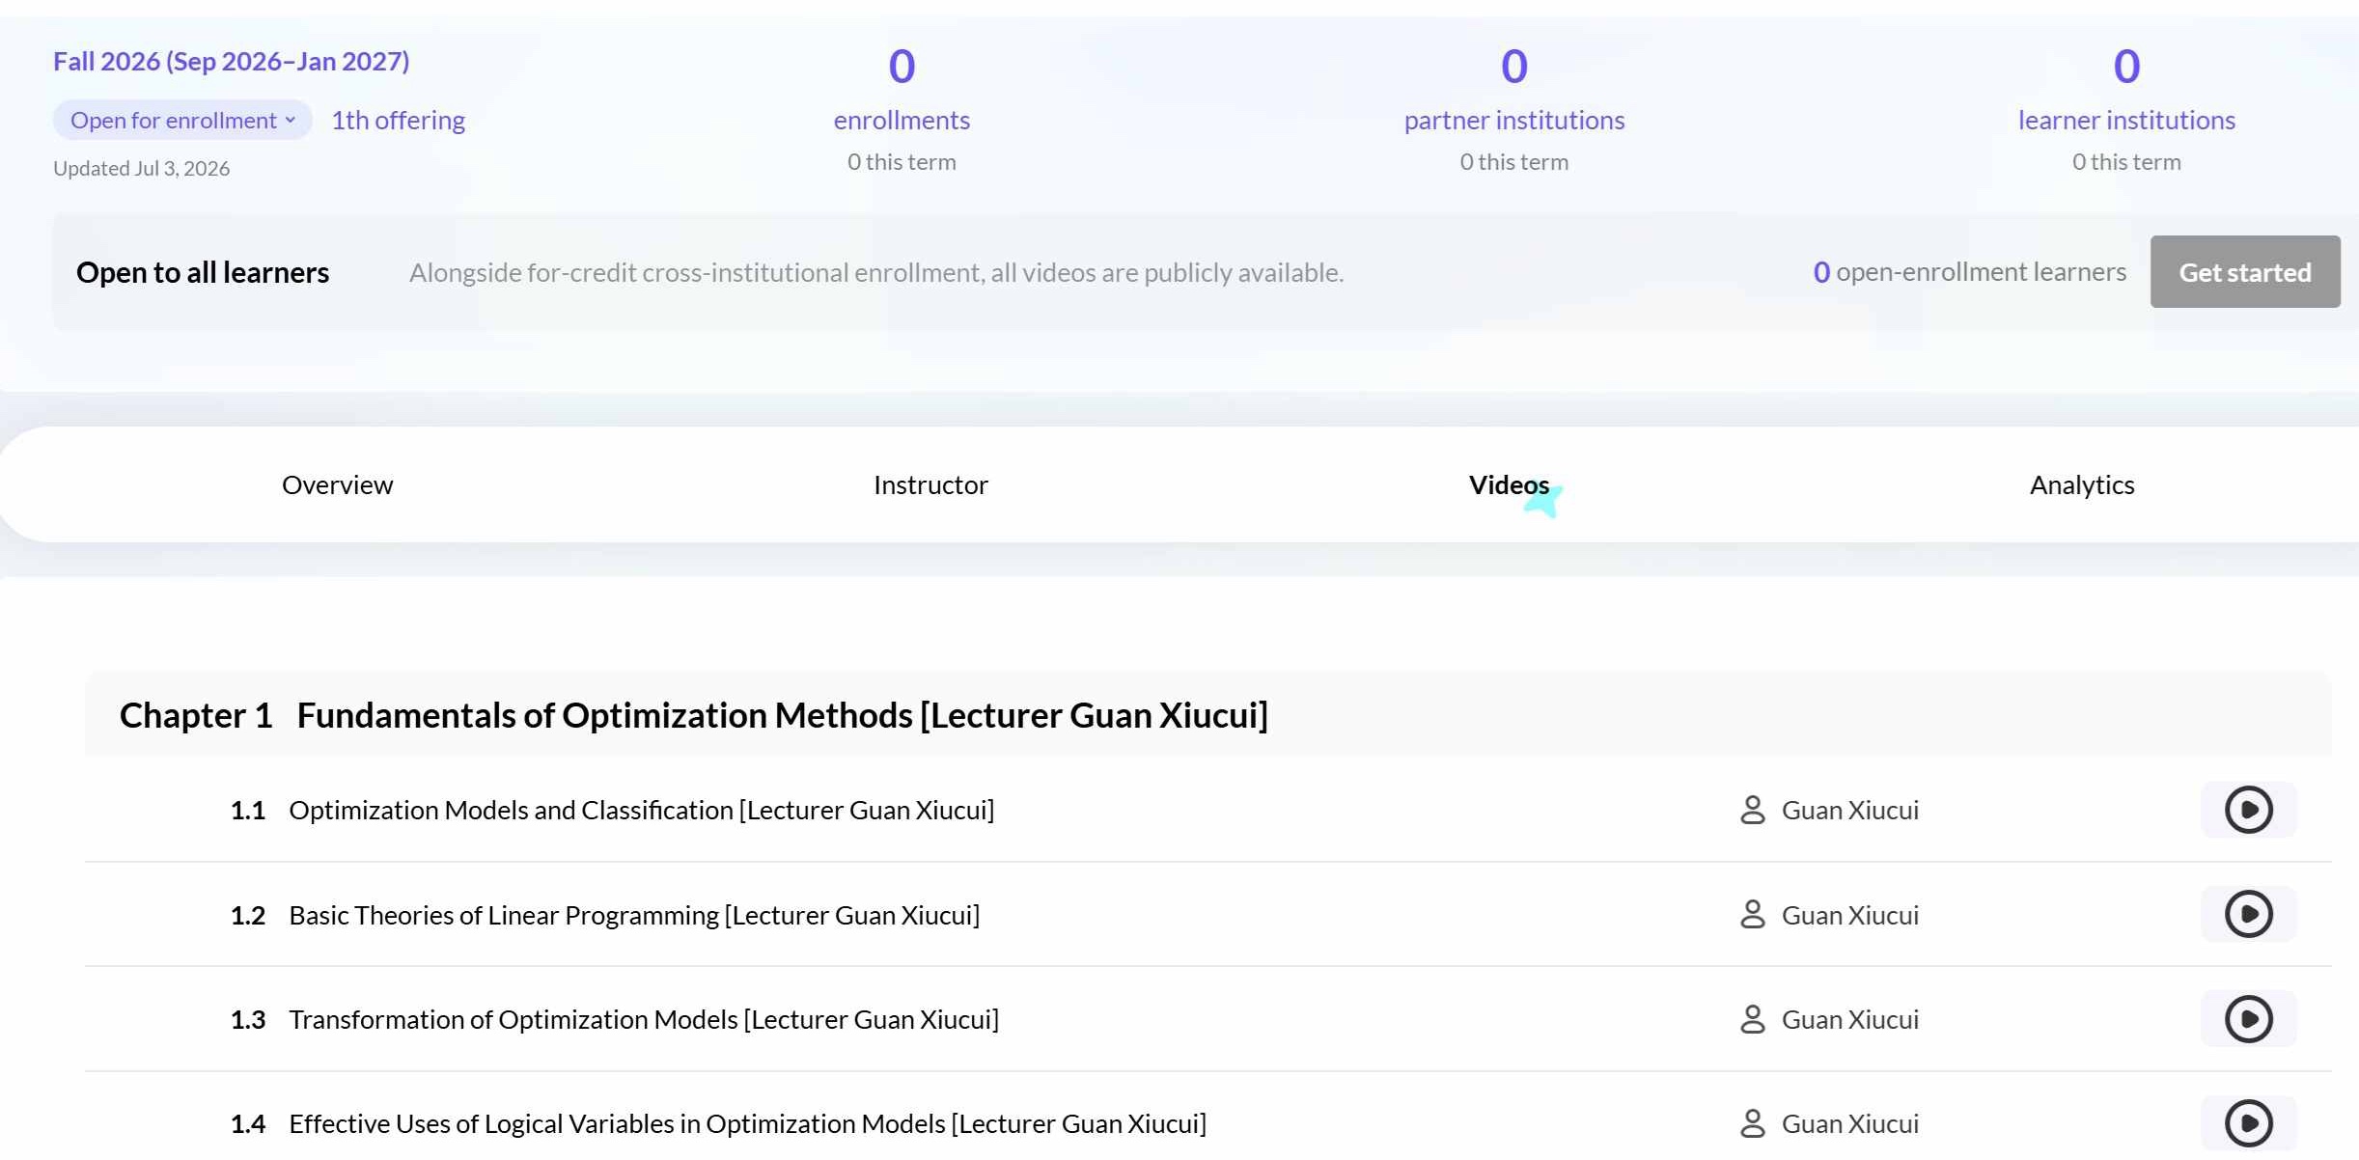
Task: Open the 'Open for enrollment' status dropdown
Action: pos(182,120)
